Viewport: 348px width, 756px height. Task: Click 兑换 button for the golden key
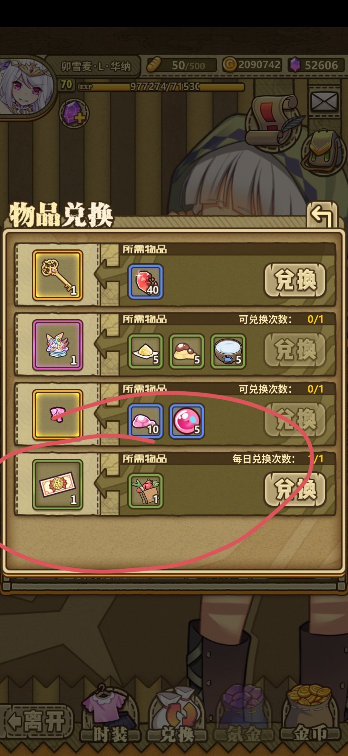click(x=295, y=280)
